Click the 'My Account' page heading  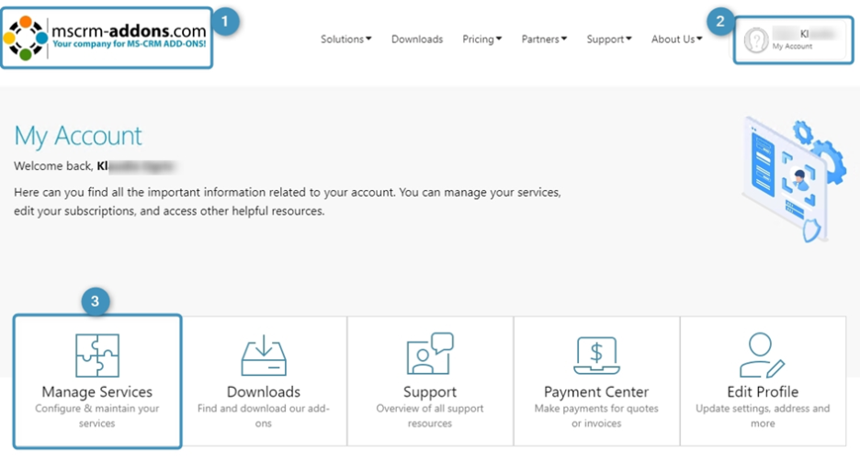78,135
